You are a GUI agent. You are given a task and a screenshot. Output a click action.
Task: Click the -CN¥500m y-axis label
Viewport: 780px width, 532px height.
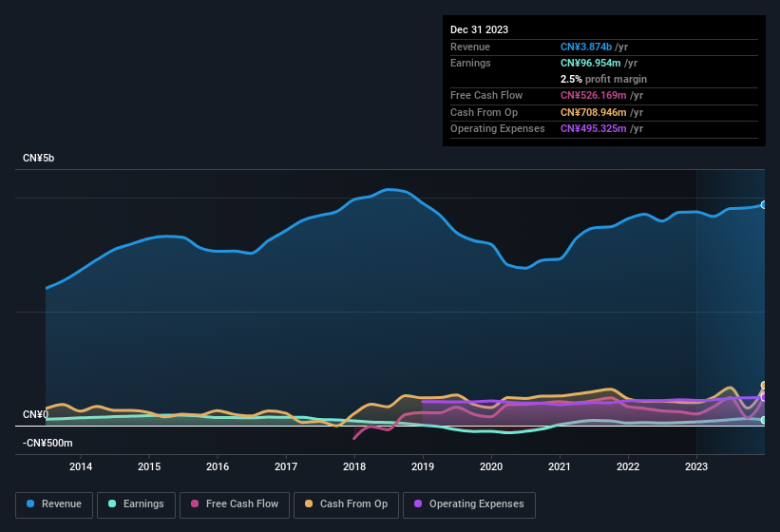pyautogui.click(x=48, y=443)
